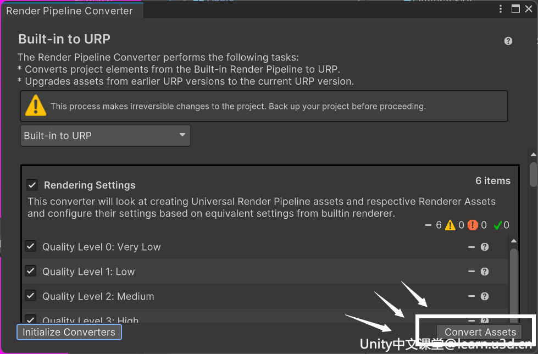Open the Built-in to URP dropdown
This screenshot has width=538, height=354.
(106, 136)
